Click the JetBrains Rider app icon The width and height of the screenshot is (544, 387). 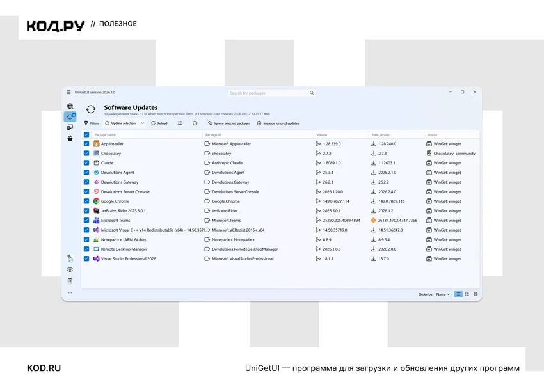pyautogui.click(x=96, y=210)
